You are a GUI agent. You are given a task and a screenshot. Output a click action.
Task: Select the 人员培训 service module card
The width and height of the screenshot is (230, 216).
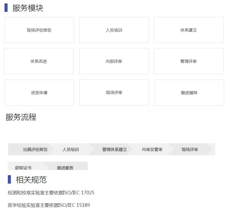(x=114, y=30)
